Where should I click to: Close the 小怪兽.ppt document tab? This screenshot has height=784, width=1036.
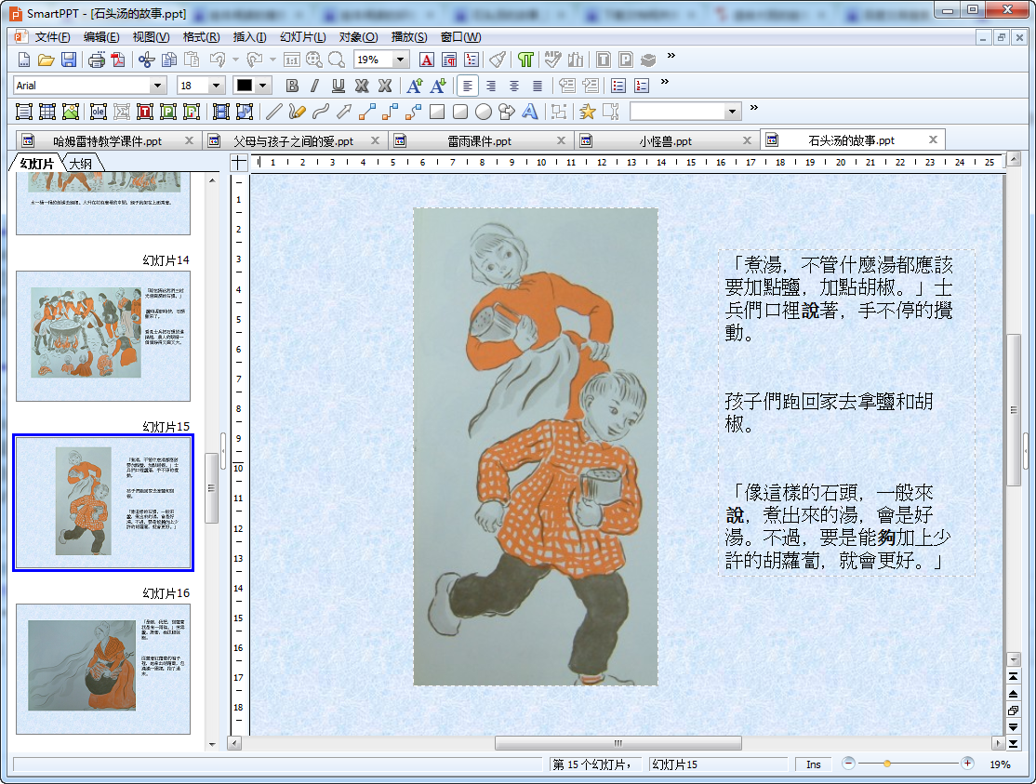tap(747, 140)
